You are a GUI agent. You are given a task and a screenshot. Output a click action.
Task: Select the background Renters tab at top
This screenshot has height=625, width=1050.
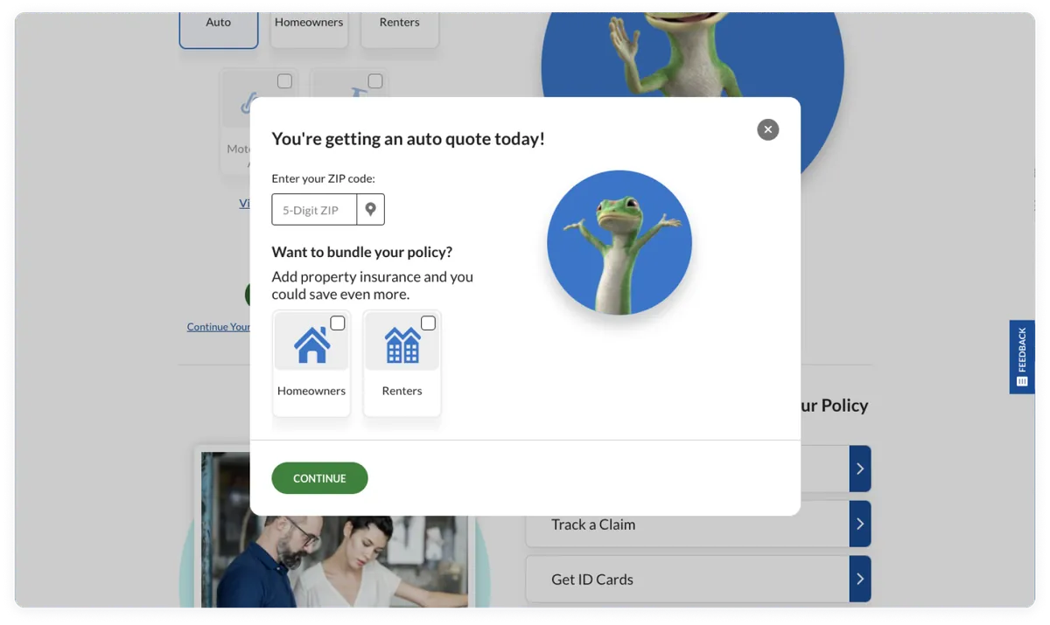tap(399, 23)
